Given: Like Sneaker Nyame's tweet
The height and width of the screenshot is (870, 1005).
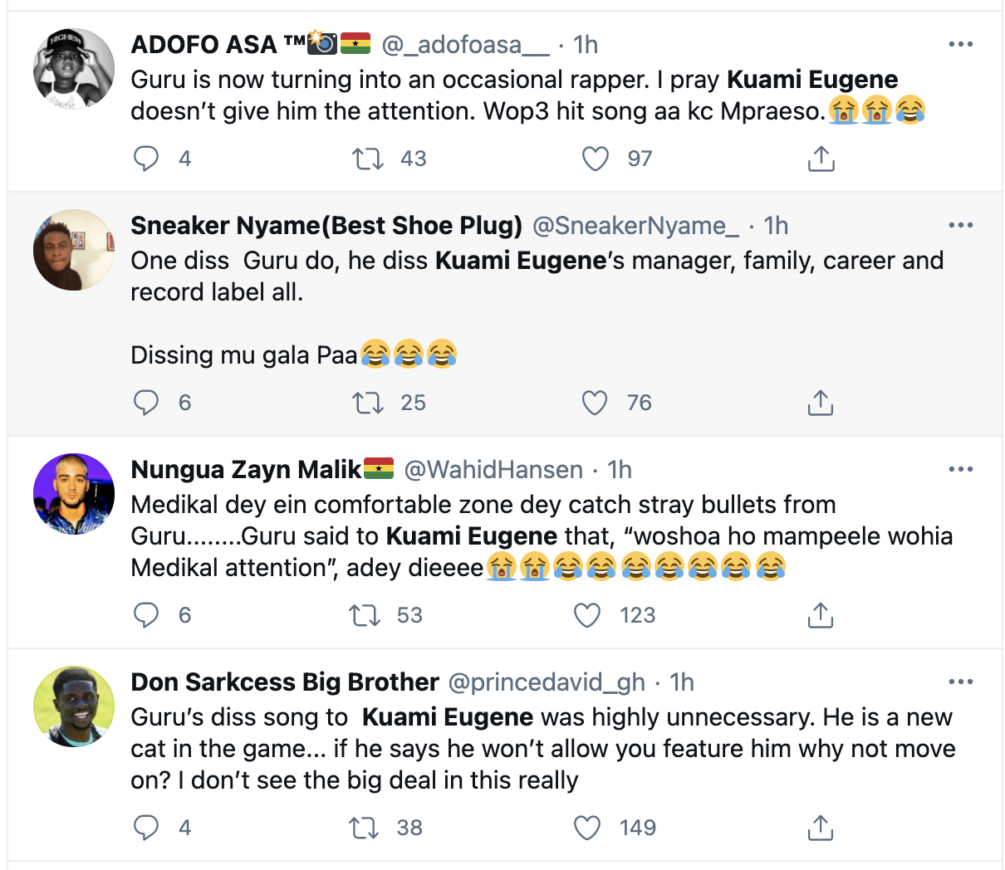Looking at the screenshot, I should coord(595,403).
